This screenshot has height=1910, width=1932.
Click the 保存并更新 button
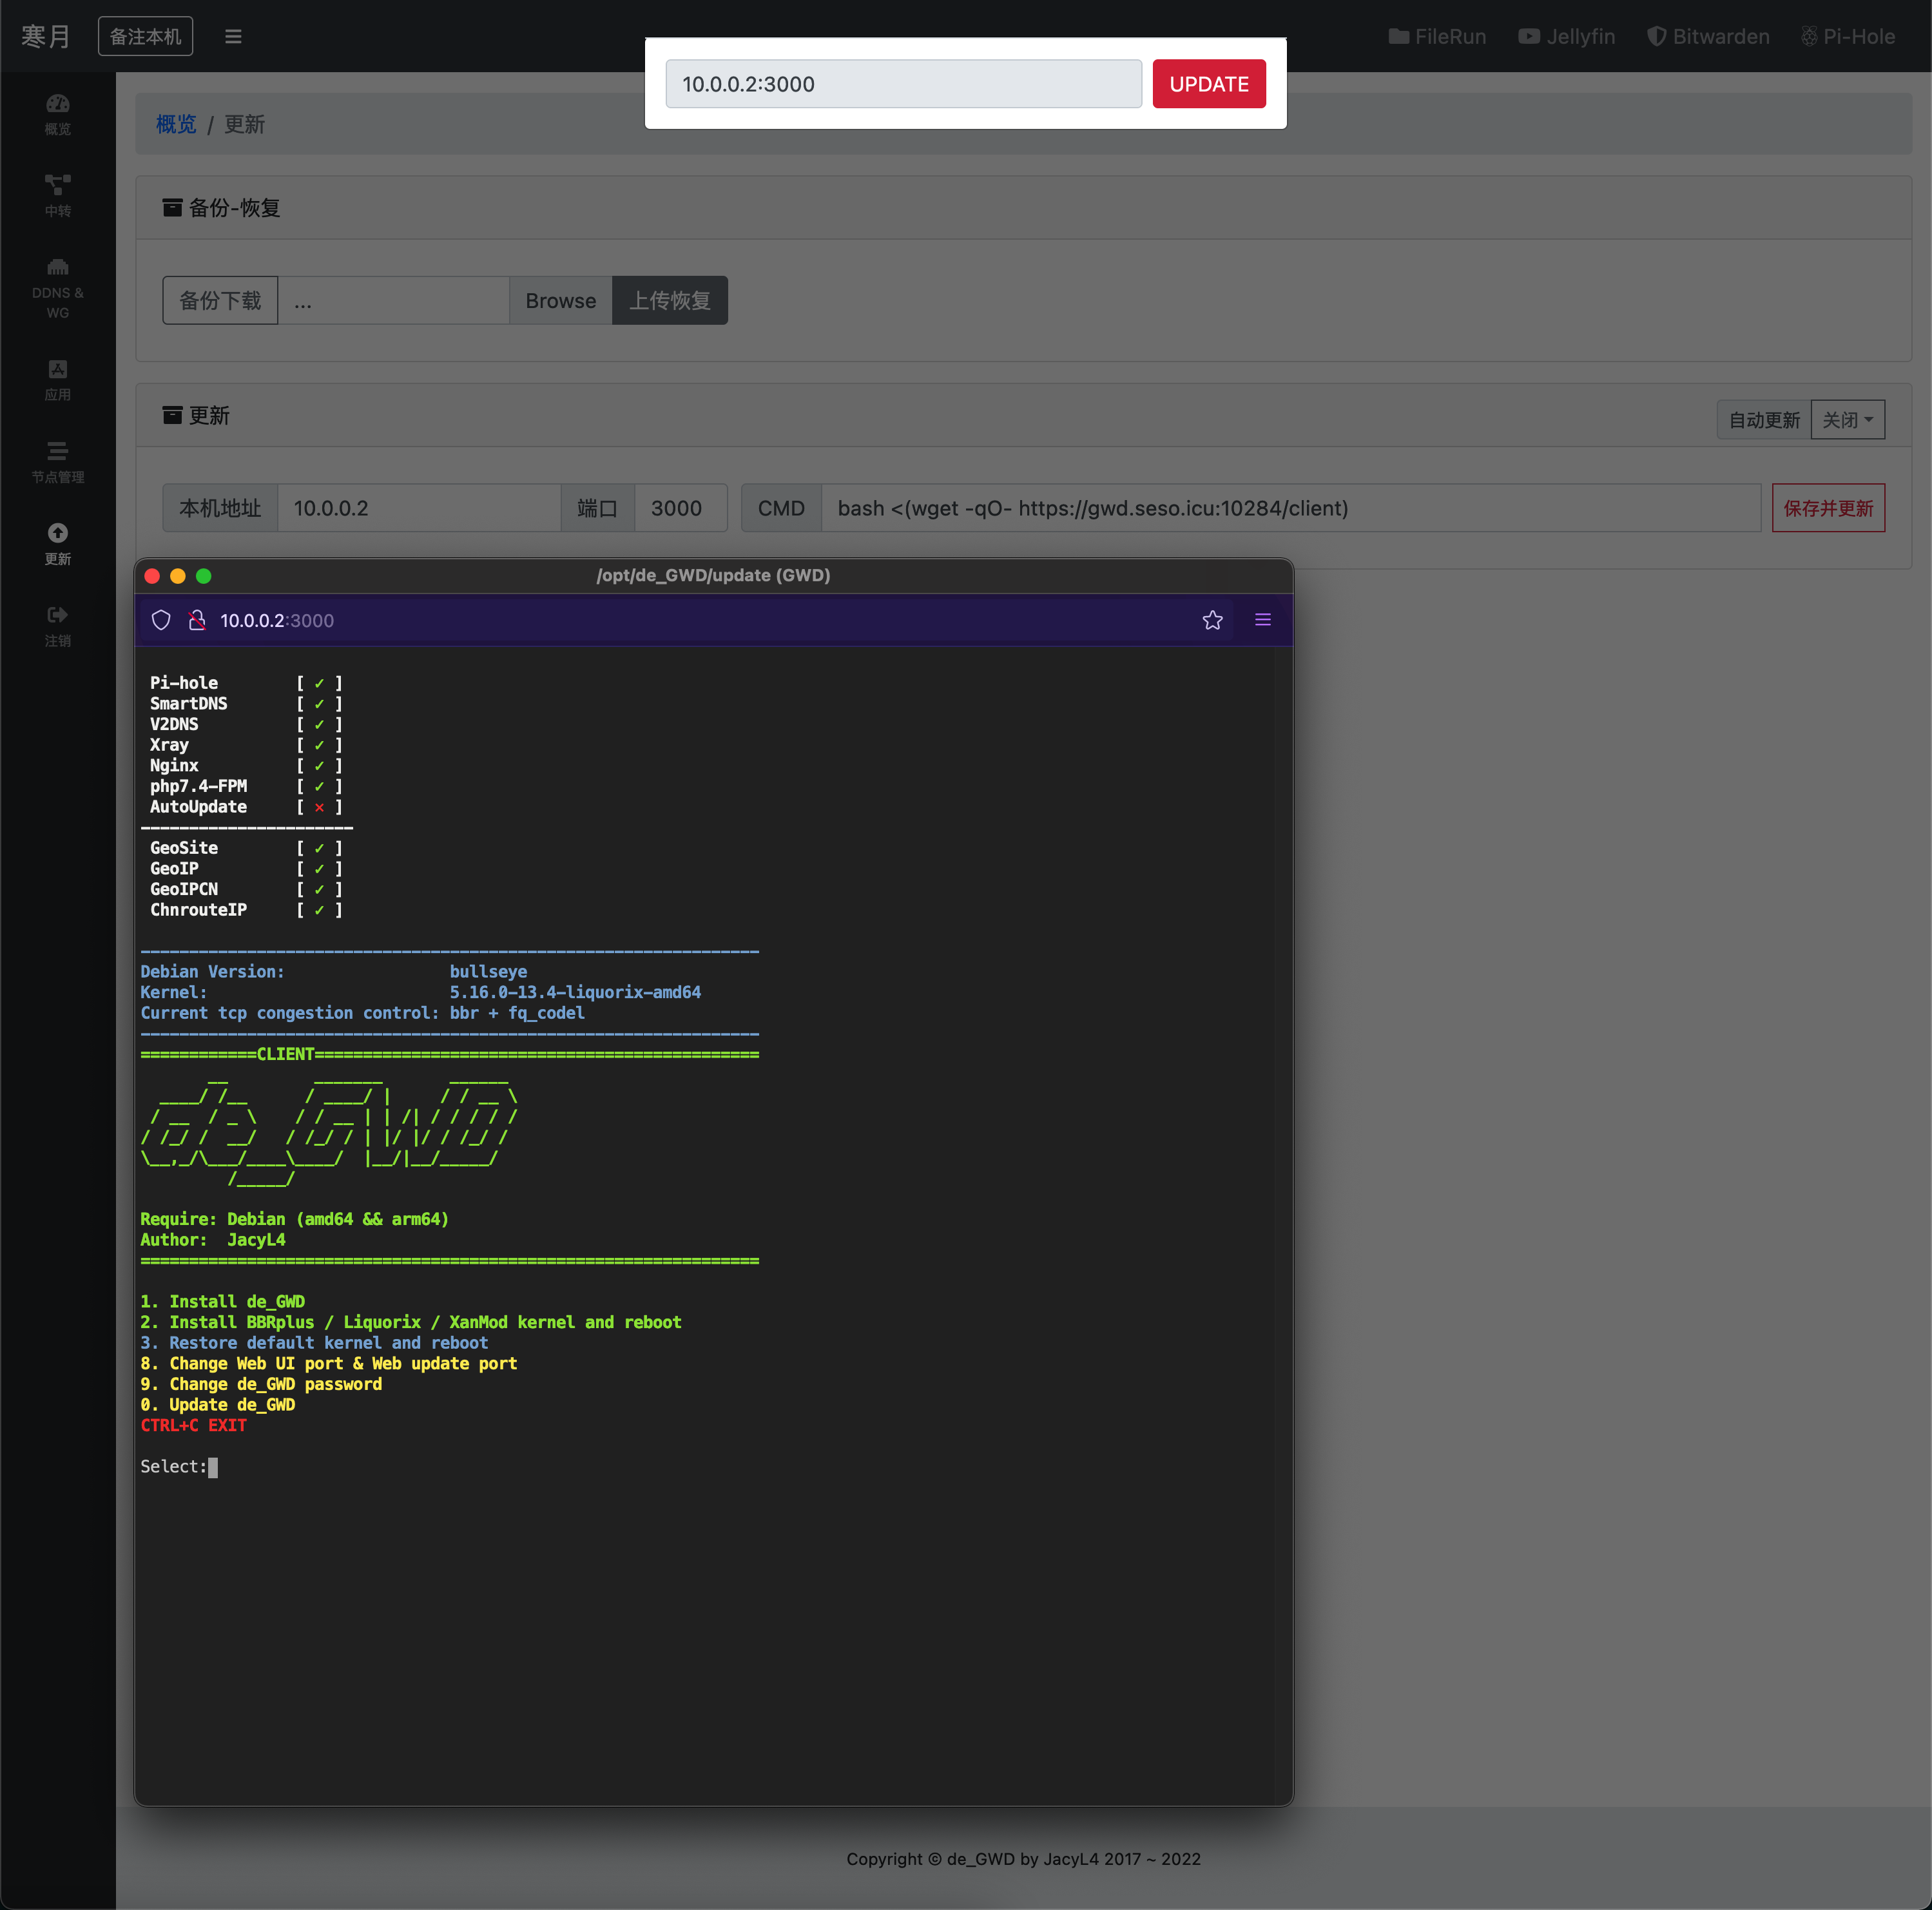(x=1828, y=508)
